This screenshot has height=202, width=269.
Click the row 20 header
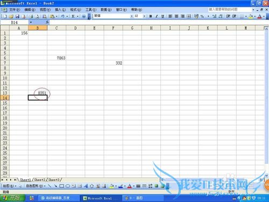[5, 128]
